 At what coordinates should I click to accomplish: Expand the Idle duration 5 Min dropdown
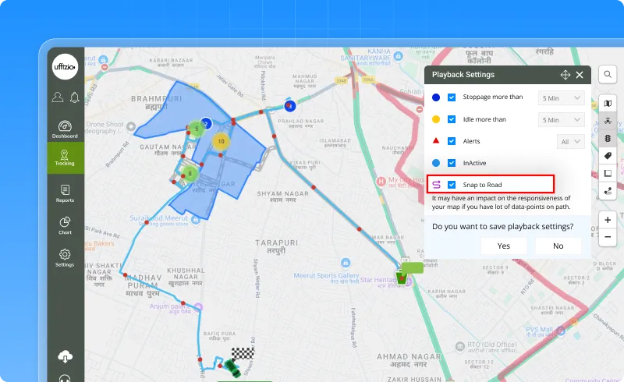click(x=562, y=120)
